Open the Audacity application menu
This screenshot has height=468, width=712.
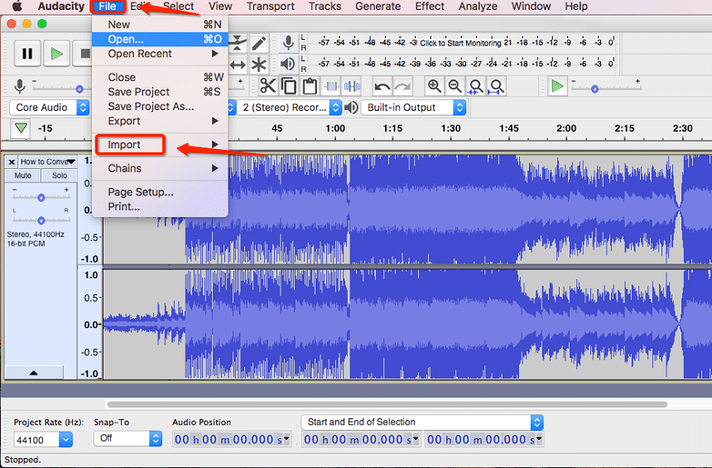click(x=60, y=6)
